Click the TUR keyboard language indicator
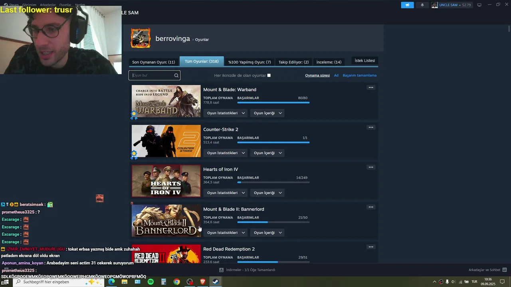 (474, 282)
